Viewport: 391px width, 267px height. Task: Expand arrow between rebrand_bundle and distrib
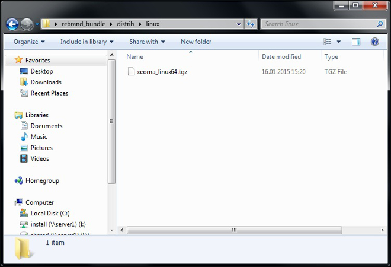(x=111, y=24)
